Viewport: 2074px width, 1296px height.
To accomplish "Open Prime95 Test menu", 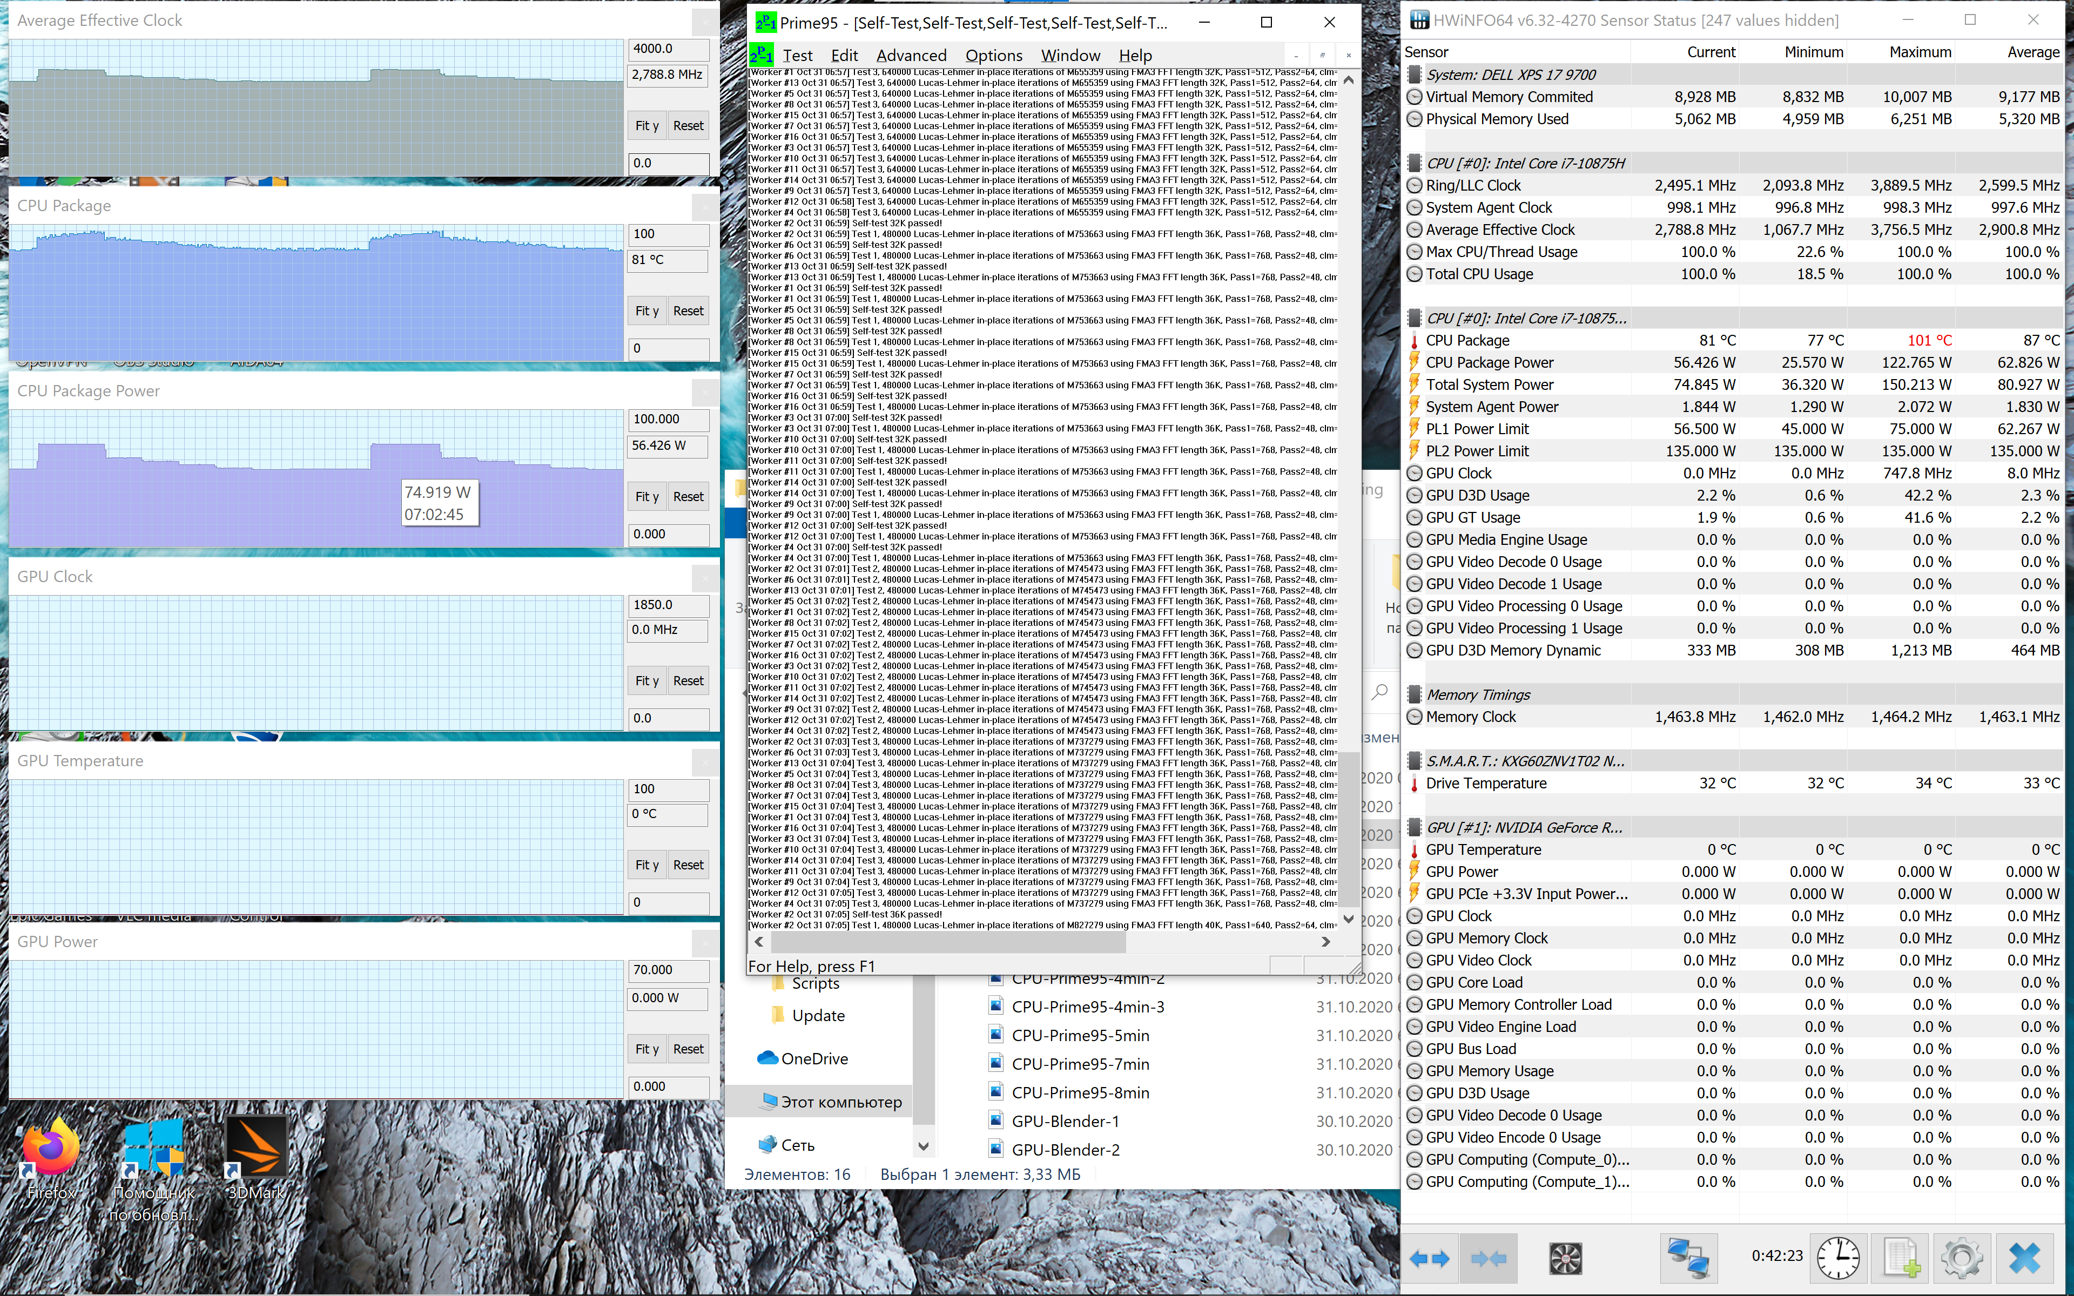I will tap(797, 56).
